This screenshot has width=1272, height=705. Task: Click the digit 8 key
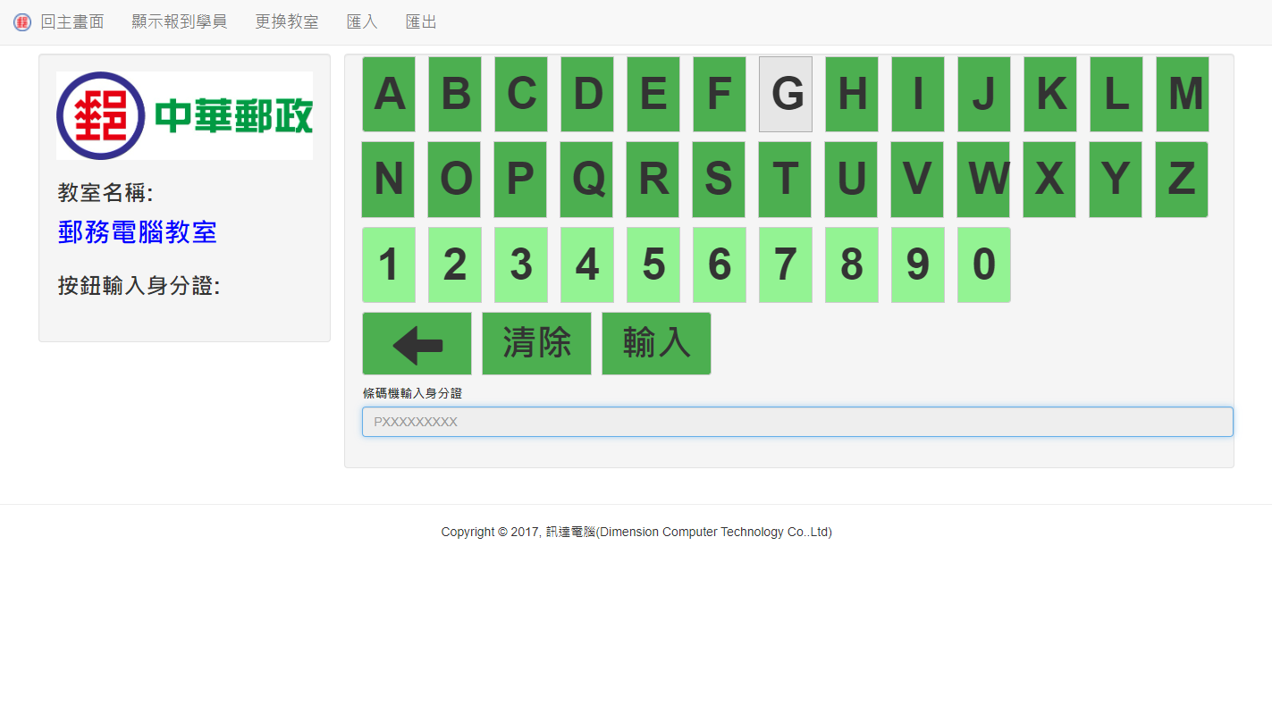852,264
